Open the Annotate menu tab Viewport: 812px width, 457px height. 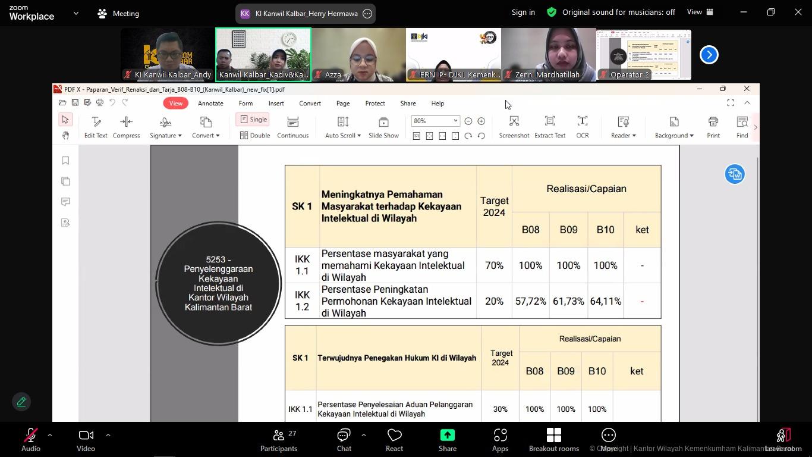coord(210,104)
